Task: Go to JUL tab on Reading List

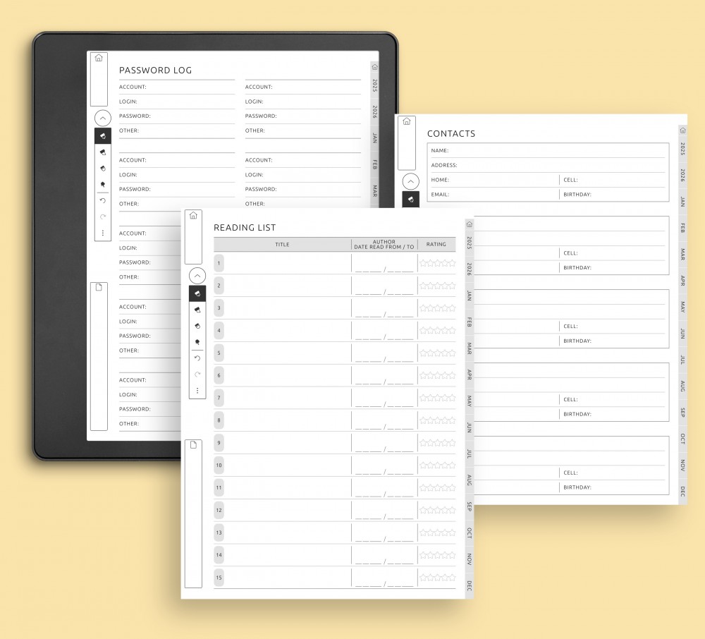Action: (x=470, y=454)
